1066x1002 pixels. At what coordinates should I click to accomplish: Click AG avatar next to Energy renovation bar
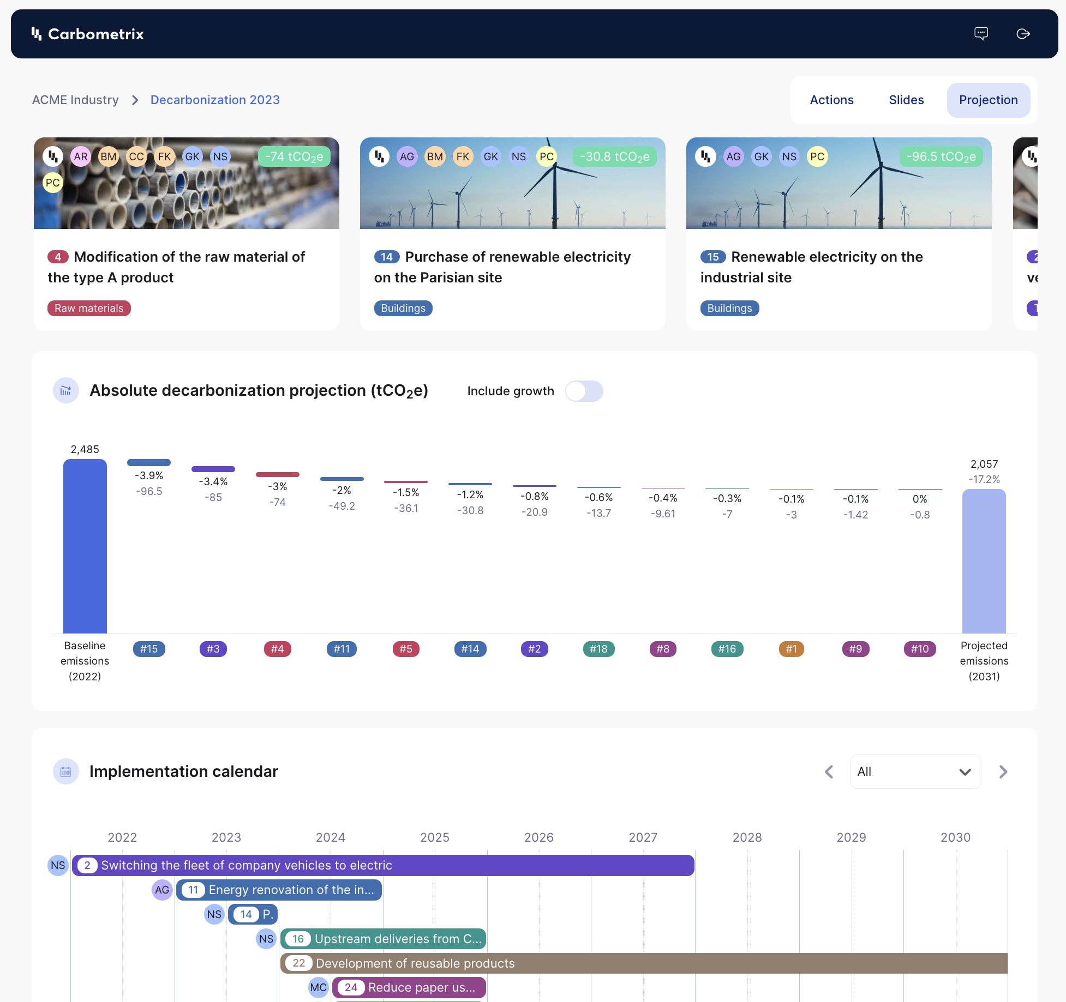(162, 890)
